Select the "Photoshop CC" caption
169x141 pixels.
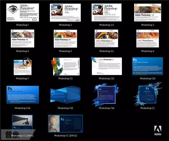click(x=148, y=108)
